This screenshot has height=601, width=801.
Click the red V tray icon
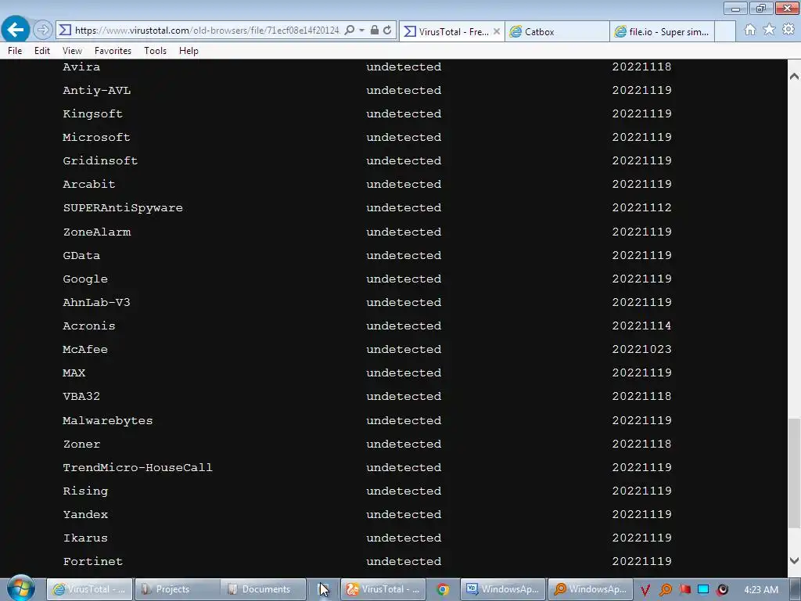(x=645, y=590)
